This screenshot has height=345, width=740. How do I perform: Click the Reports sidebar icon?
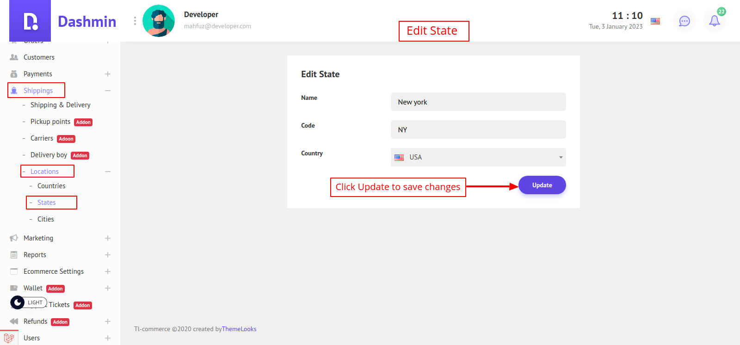click(14, 255)
